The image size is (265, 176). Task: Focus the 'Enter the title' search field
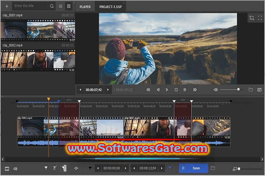(30, 6)
